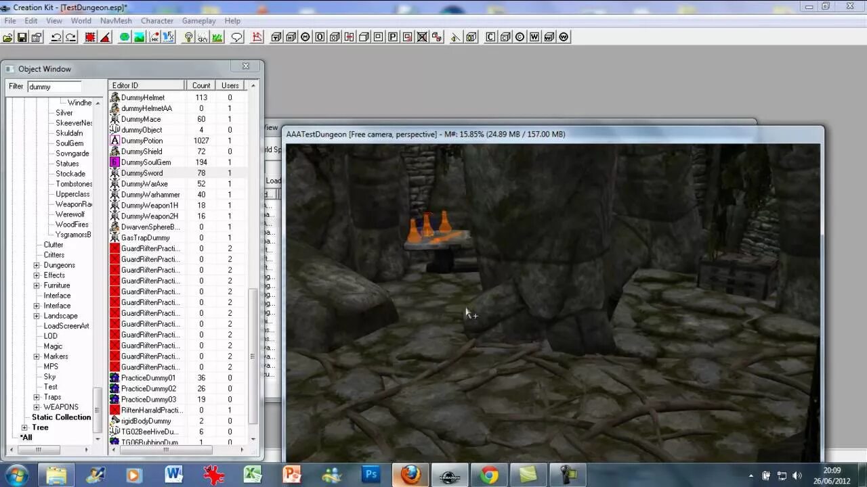Open the Landscape editing icon
This screenshot has height=487, width=867.
(140, 37)
